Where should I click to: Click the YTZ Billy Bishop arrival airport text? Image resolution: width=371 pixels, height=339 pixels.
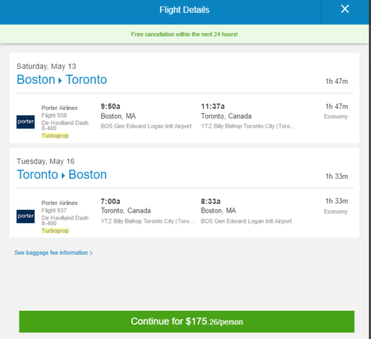248,126
